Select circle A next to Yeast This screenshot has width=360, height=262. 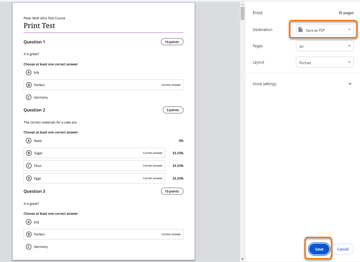coord(29,141)
